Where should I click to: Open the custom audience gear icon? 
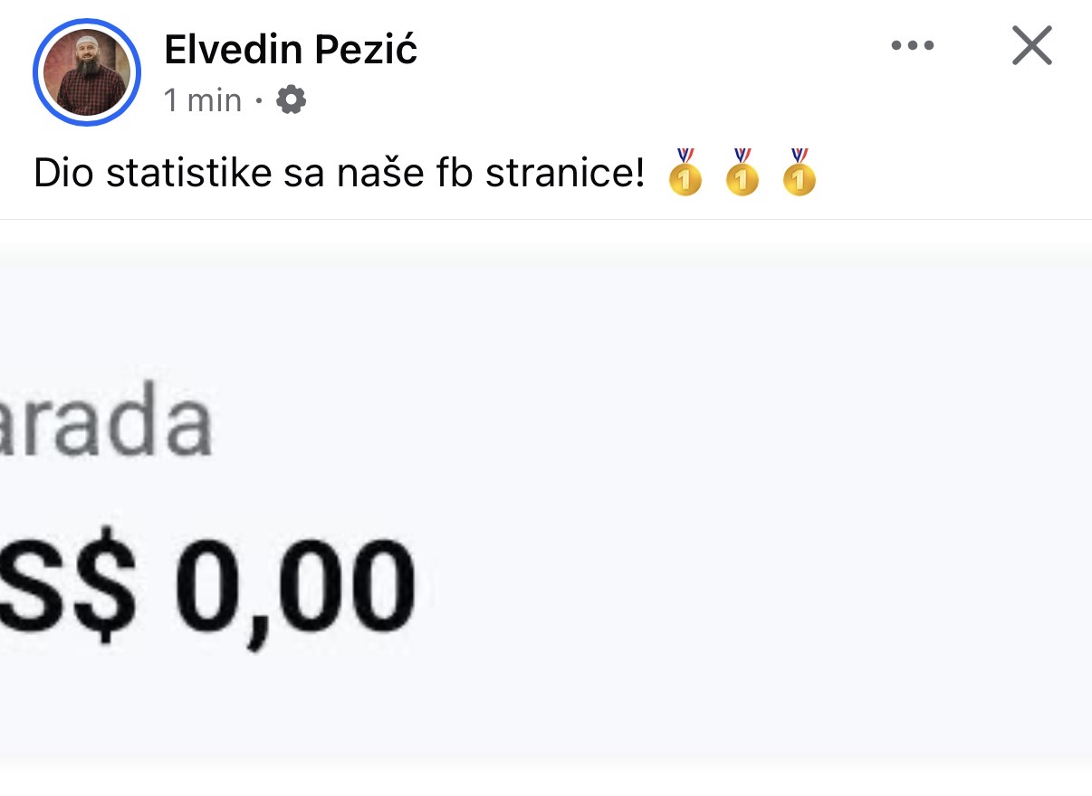pyautogui.click(x=291, y=99)
